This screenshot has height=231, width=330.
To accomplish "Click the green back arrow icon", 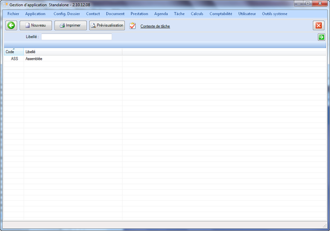I will point(11,25).
